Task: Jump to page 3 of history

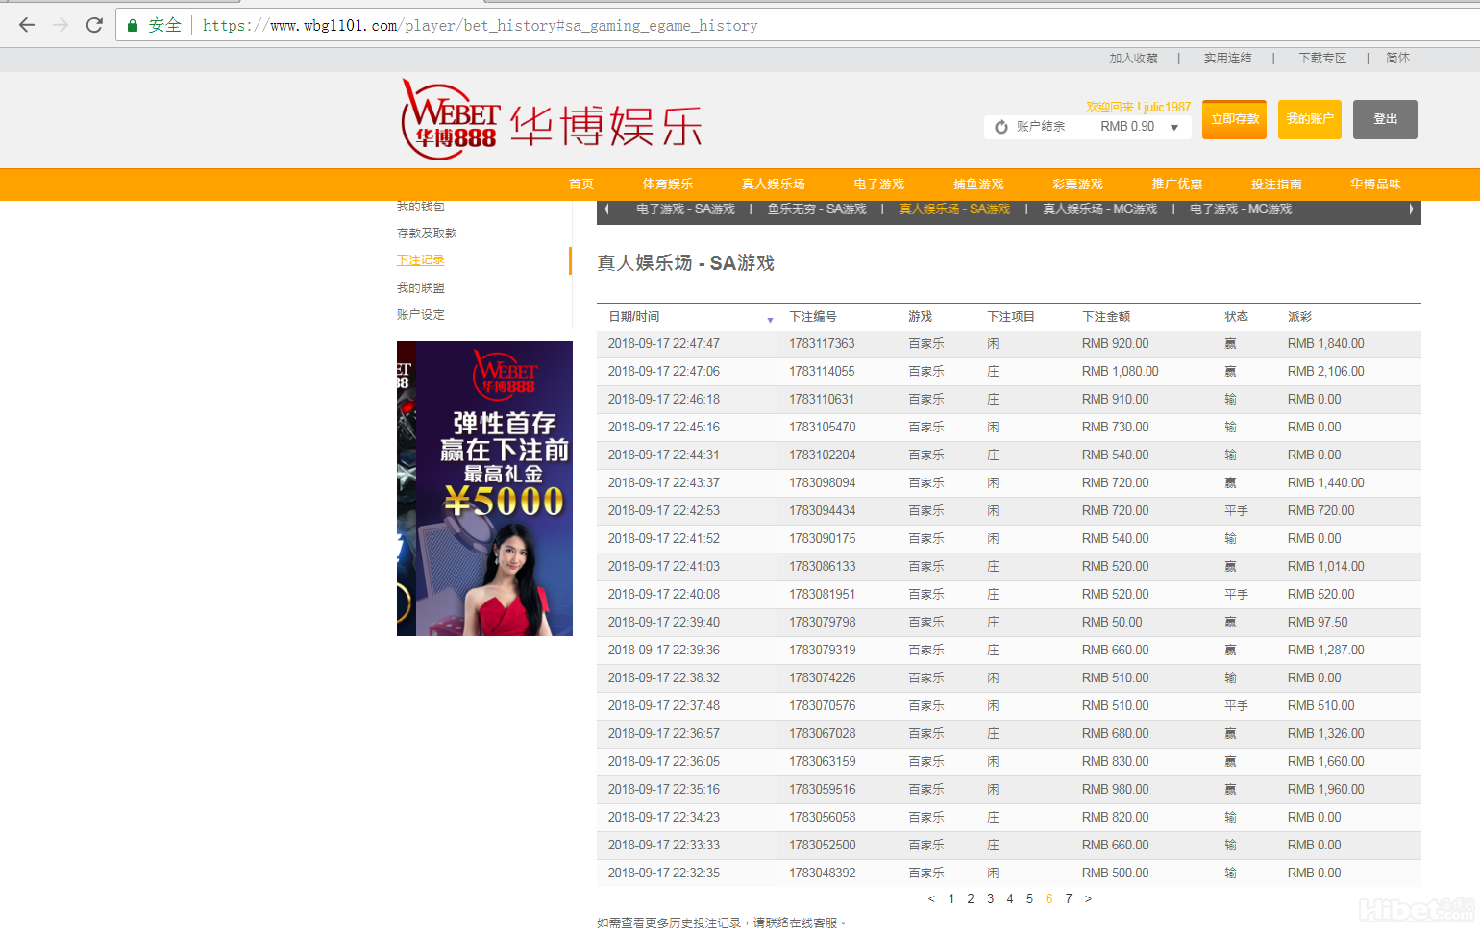Action: pos(990,899)
